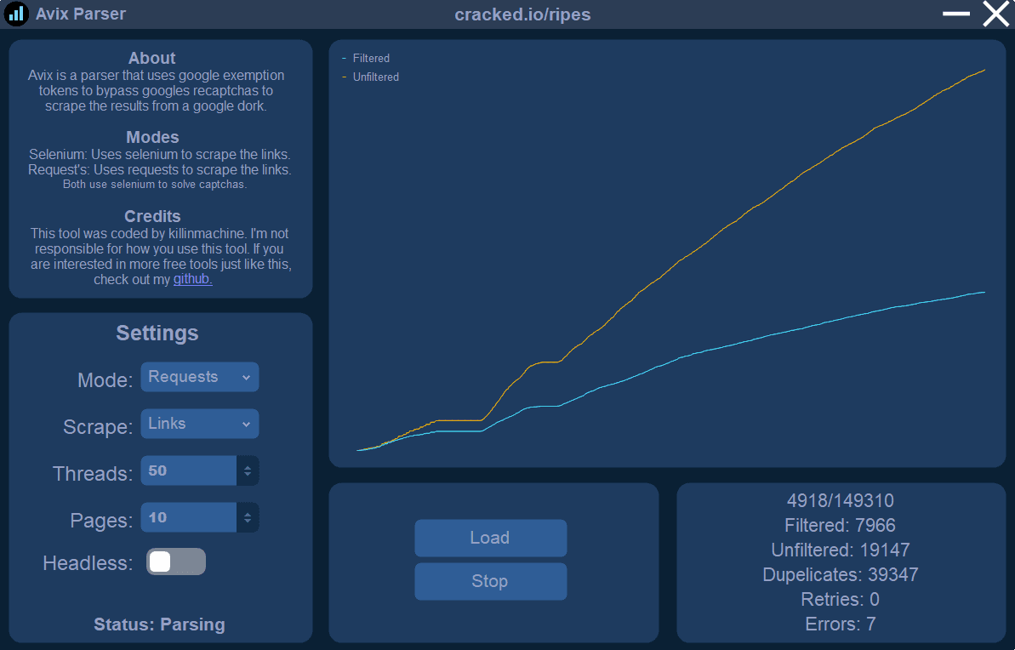Click the Filtered legend marker
Image resolution: width=1015 pixels, height=650 pixels.
point(345,58)
